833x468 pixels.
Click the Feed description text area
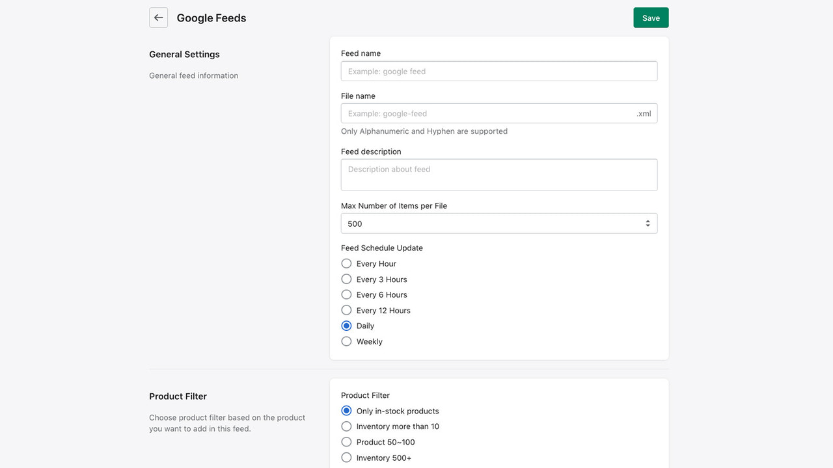(498, 174)
